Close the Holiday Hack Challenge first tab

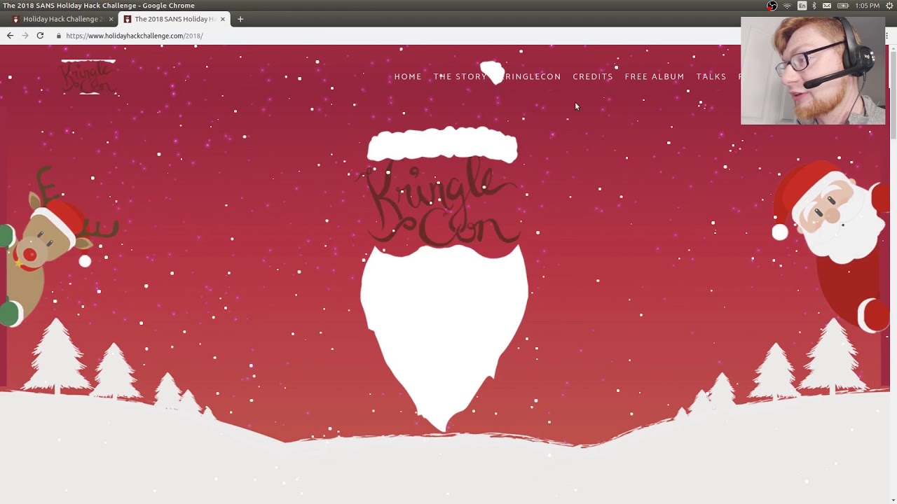111,19
